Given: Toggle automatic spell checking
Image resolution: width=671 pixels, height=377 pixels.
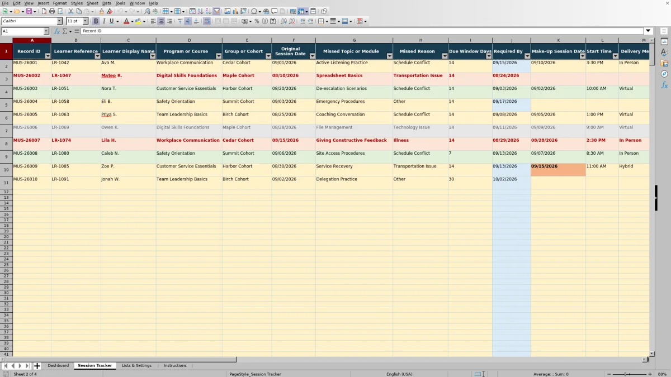Looking at the screenshot, I should [155, 11].
